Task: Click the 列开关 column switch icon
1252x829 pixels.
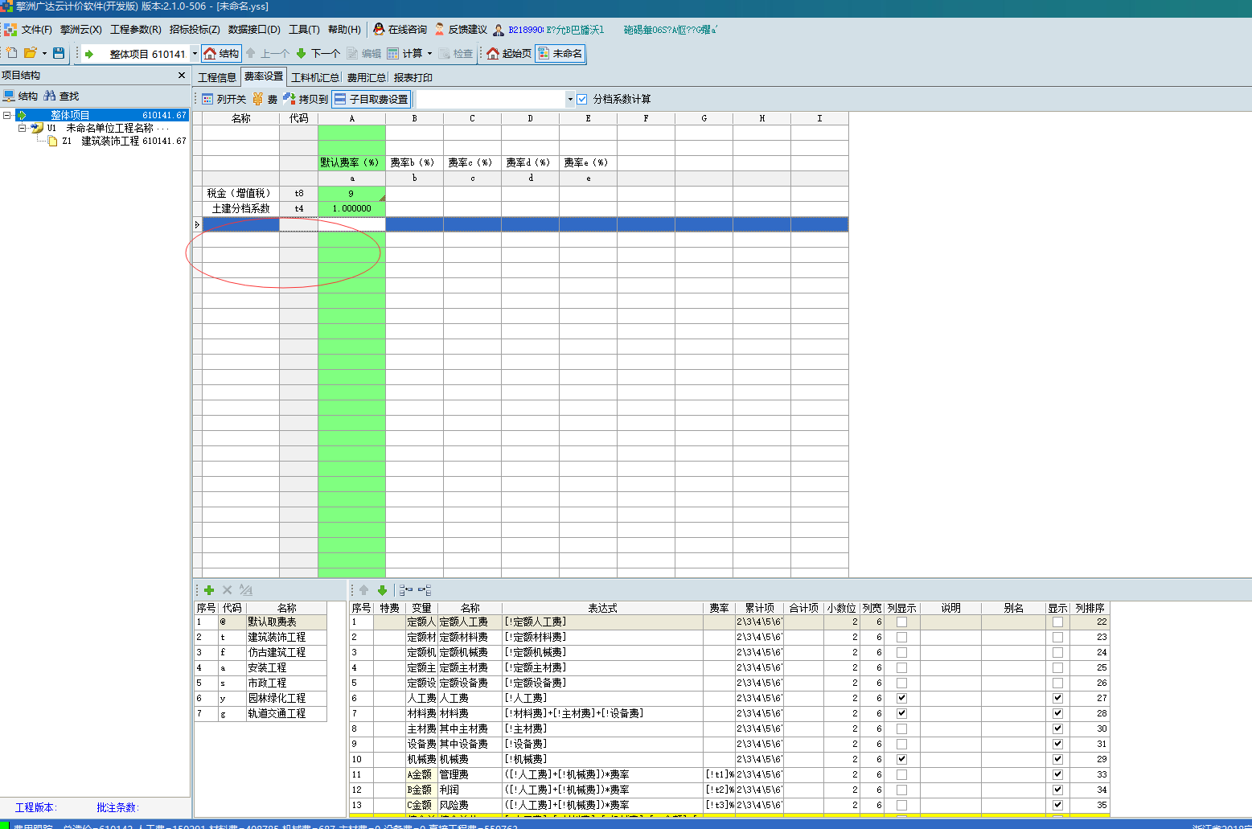Action: click(207, 100)
